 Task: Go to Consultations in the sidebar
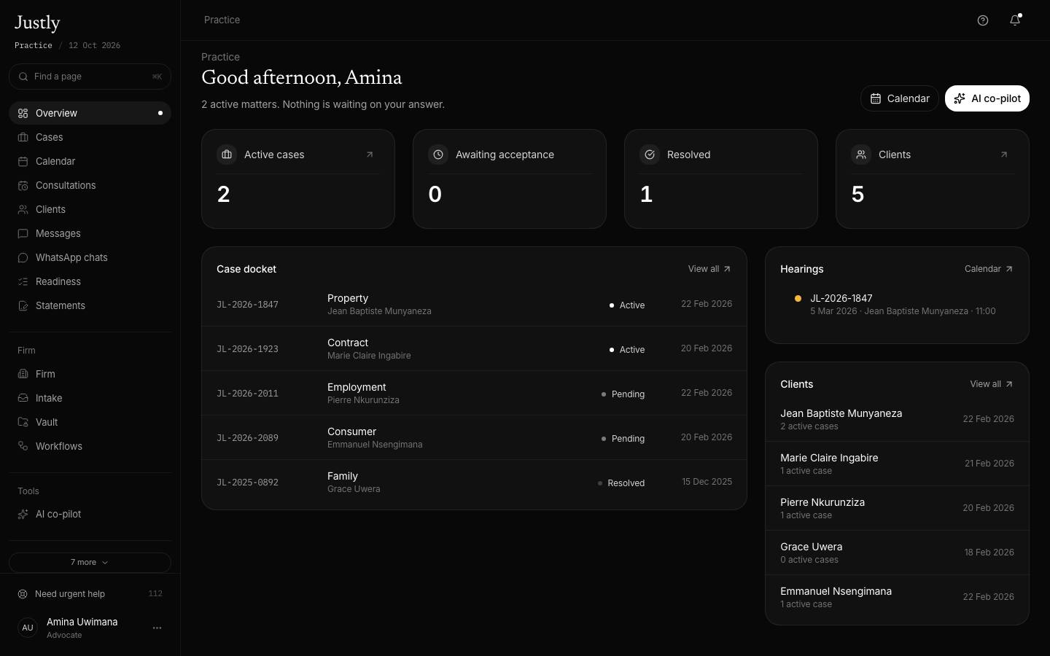point(90,185)
